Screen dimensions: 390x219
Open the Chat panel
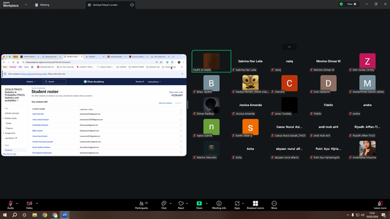pyautogui.click(x=164, y=205)
